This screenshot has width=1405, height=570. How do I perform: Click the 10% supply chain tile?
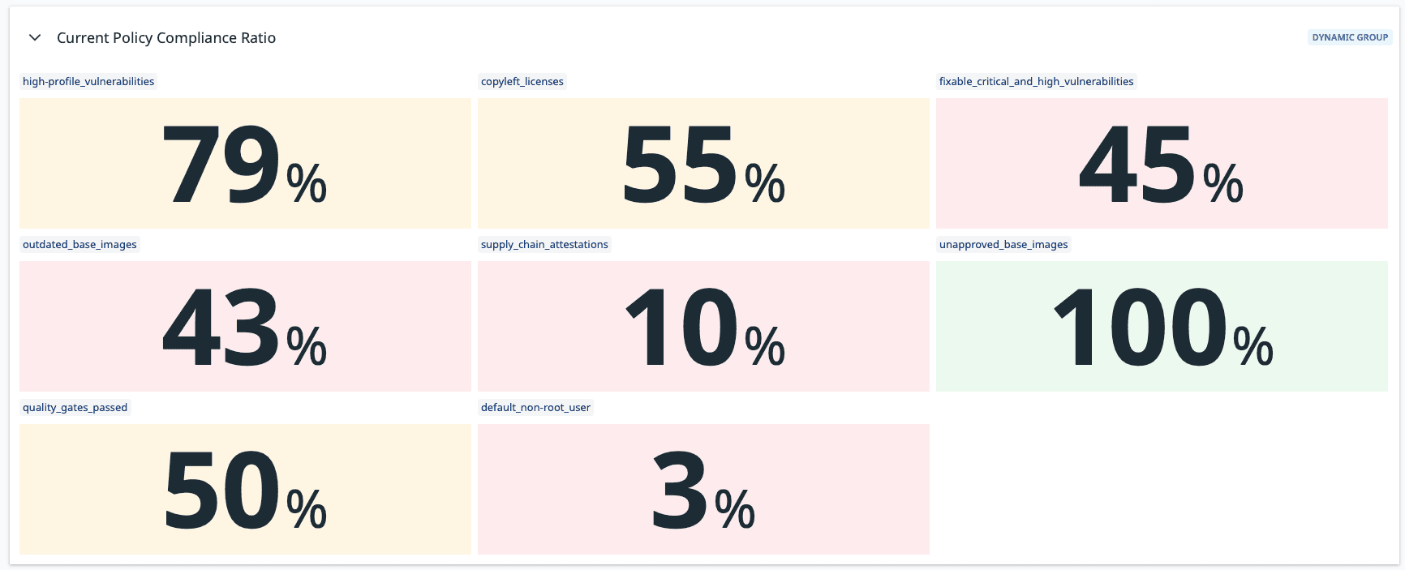click(x=703, y=327)
